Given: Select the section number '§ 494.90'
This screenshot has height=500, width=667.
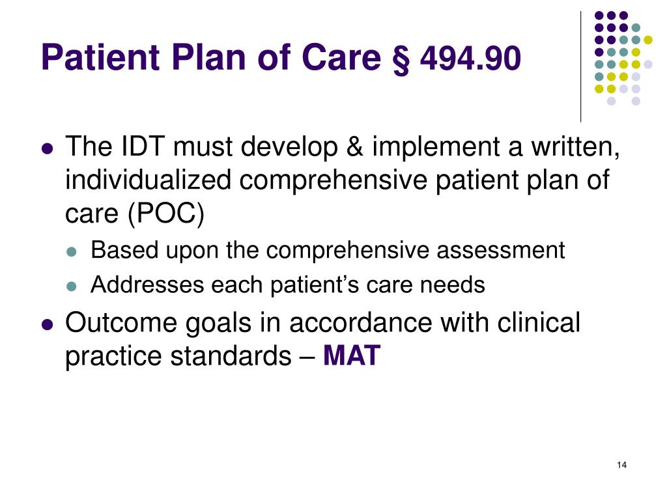Looking at the screenshot, I should tap(457, 59).
